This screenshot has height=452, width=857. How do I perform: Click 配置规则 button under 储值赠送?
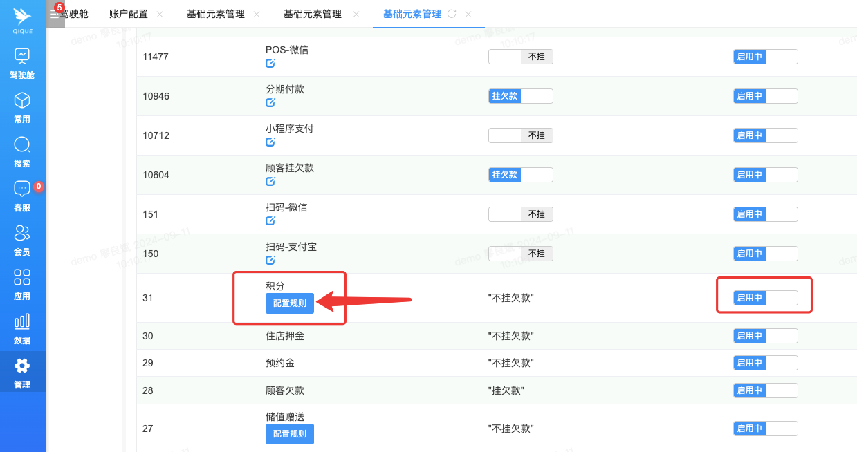pyautogui.click(x=289, y=434)
